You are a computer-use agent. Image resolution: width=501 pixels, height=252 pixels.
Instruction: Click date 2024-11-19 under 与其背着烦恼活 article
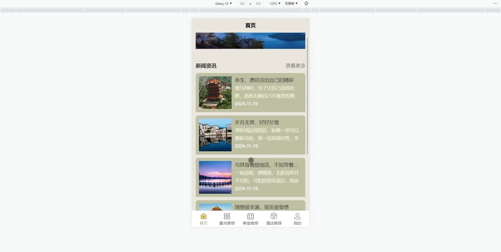[x=246, y=189]
